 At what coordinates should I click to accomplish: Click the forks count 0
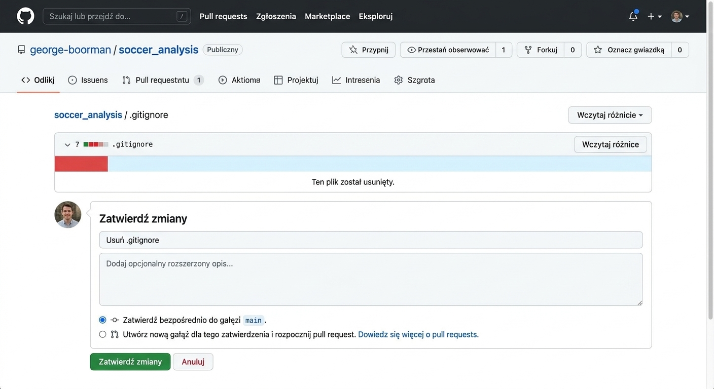[573, 50]
